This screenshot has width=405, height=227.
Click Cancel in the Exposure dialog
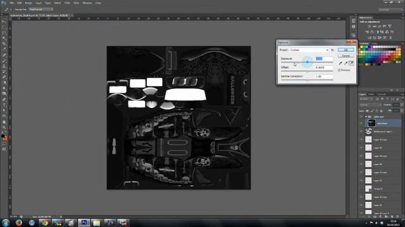346,55
